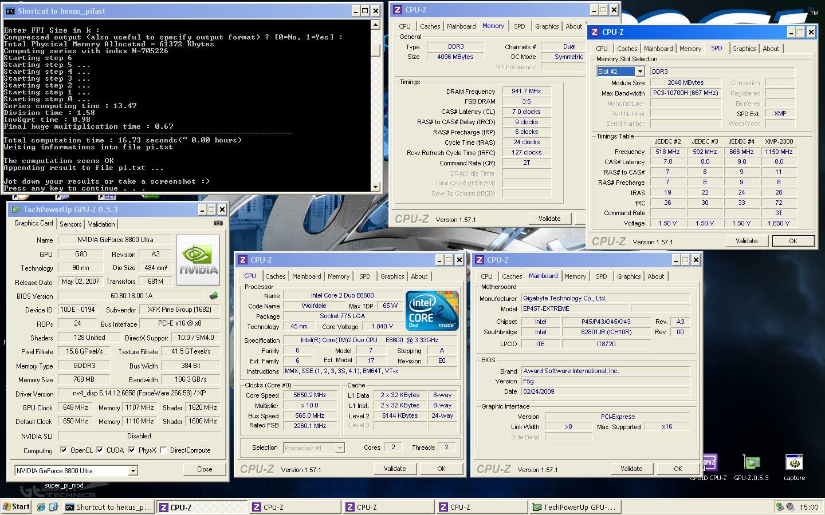Click the CPU-Z Z icon in SPD window title

coord(595,32)
